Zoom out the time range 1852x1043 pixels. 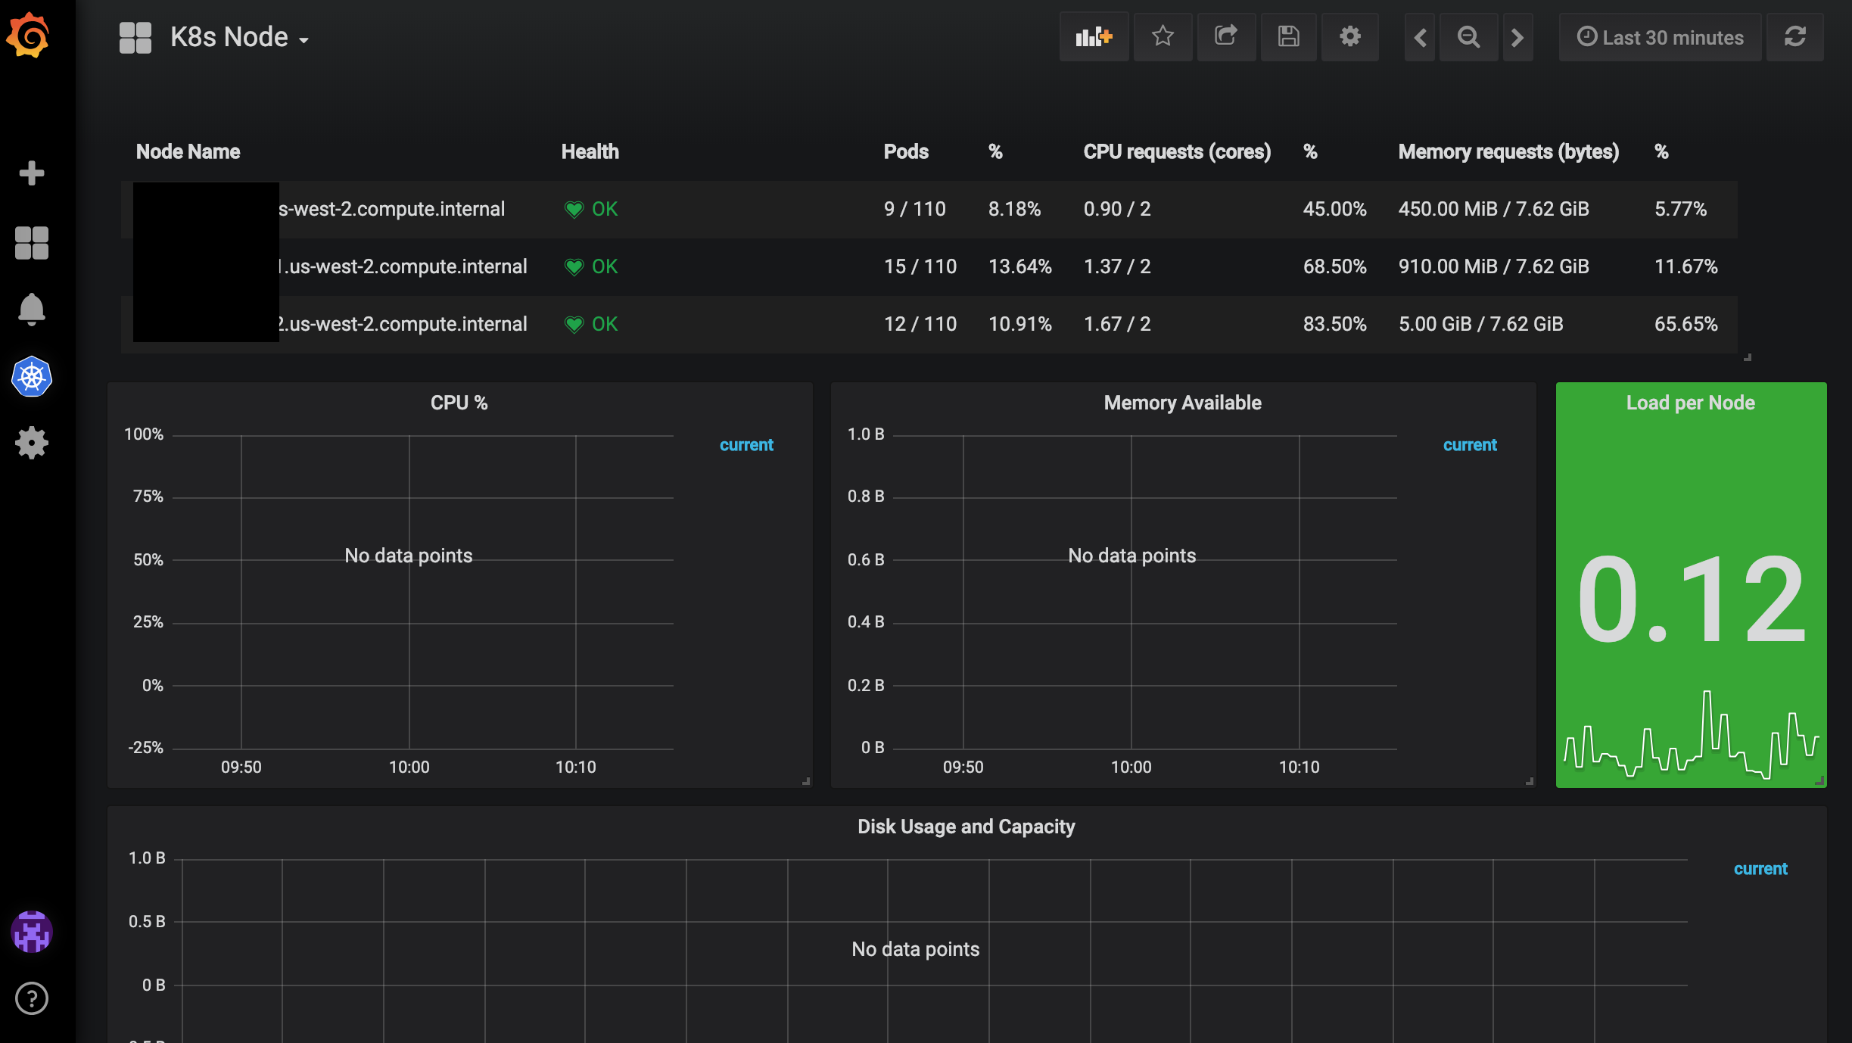click(x=1468, y=36)
